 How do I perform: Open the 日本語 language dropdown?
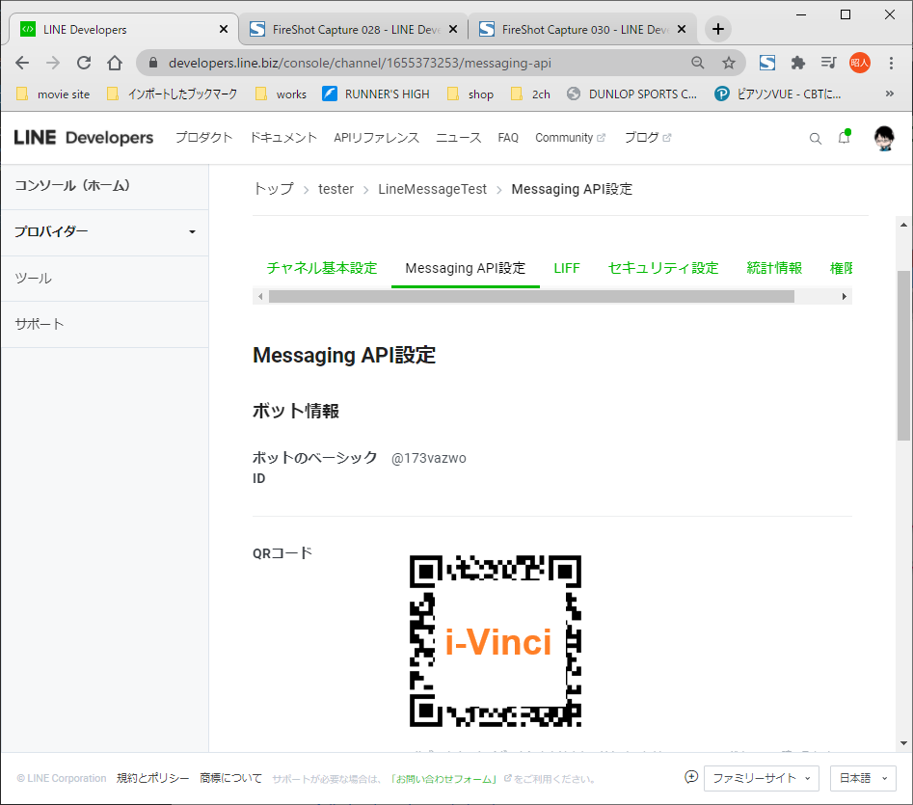pyautogui.click(x=862, y=778)
